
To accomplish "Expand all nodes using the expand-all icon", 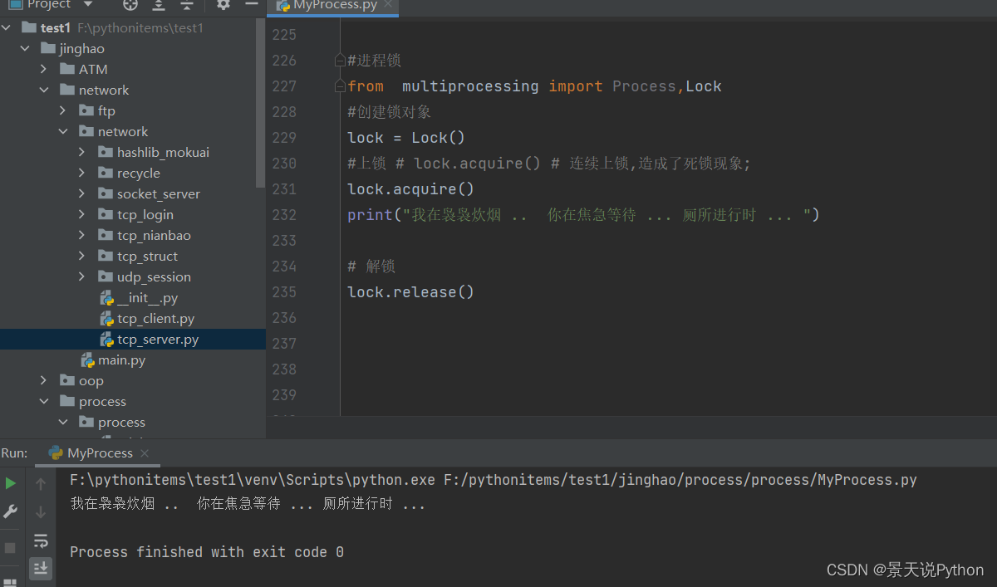I will click(x=158, y=6).
